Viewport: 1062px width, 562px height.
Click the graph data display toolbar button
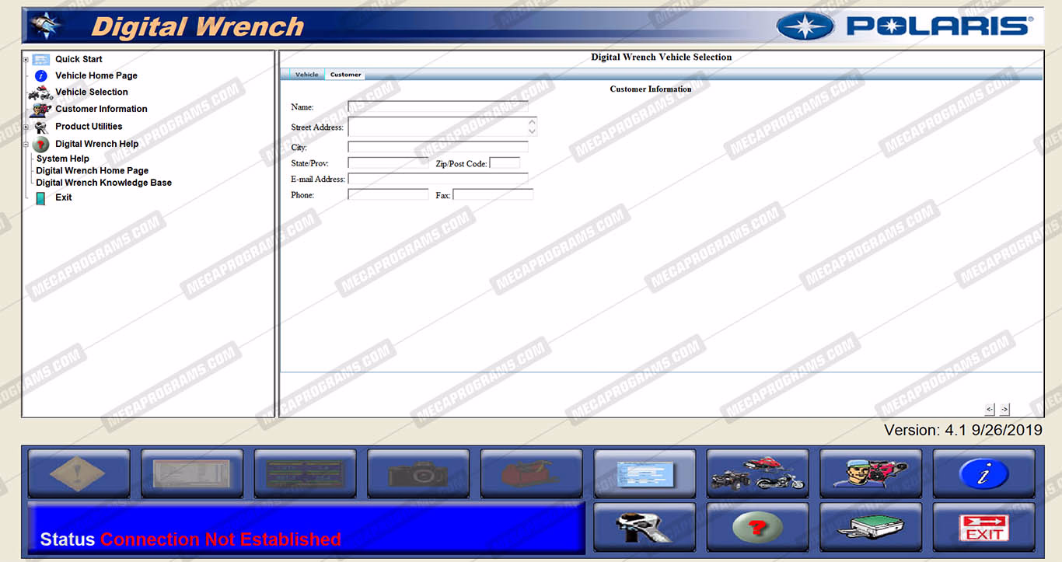(191, 473)
